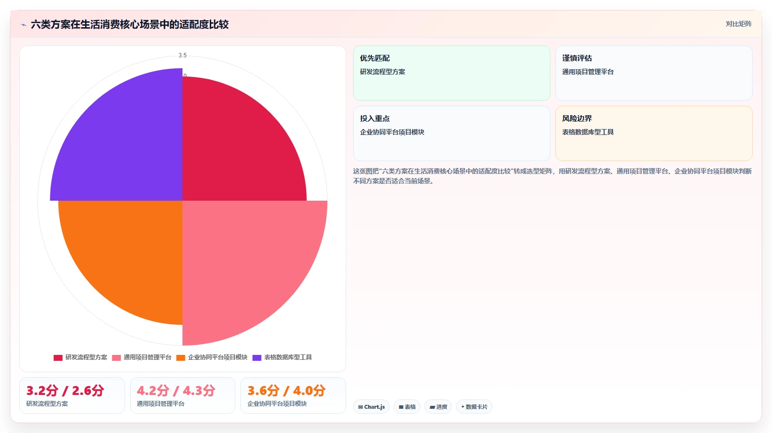
Task: Click the 进度 tag
Action: [x=438, y=407]
